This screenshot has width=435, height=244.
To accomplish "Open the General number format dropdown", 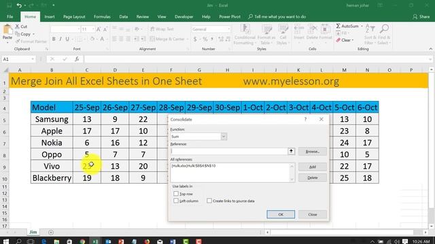I will pyautogui.click(x=228, y=29).
